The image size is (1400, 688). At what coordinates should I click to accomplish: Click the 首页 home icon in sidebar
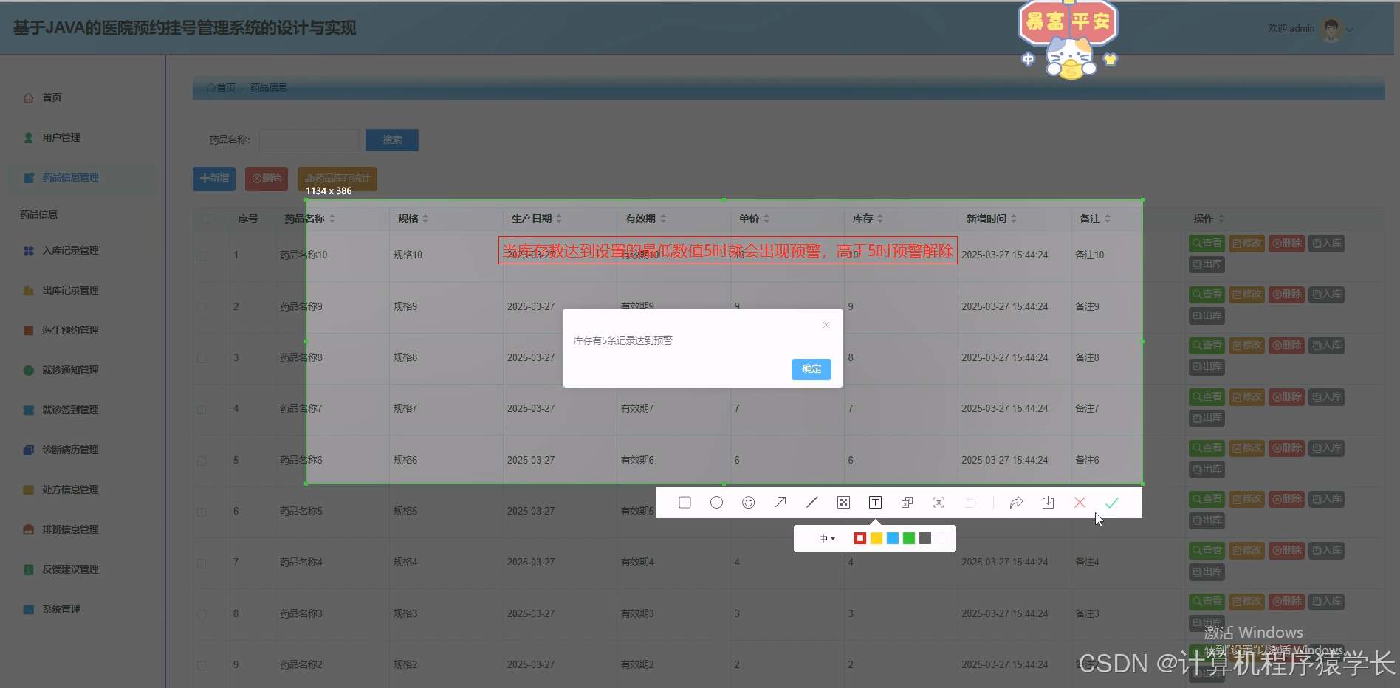pos(28,97)
